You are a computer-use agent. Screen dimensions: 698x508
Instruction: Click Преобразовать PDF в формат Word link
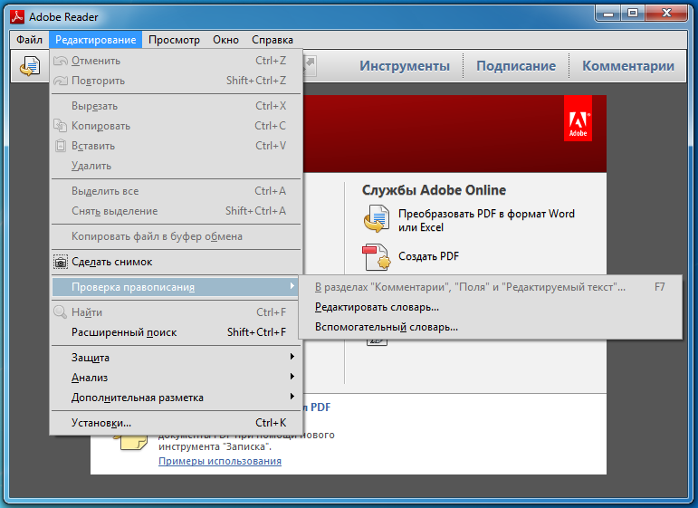pos(486,220)
